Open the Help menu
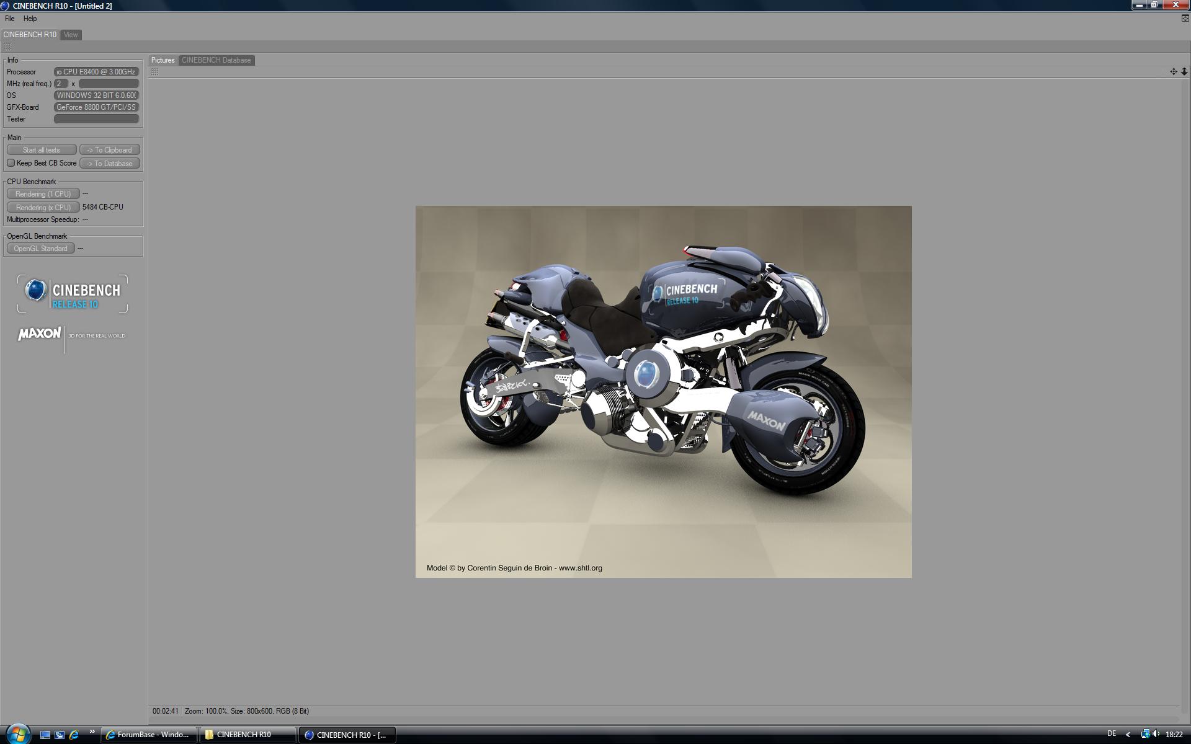Screen dimensions: 1191x744 pyautogui.click(x=30, y=19)
